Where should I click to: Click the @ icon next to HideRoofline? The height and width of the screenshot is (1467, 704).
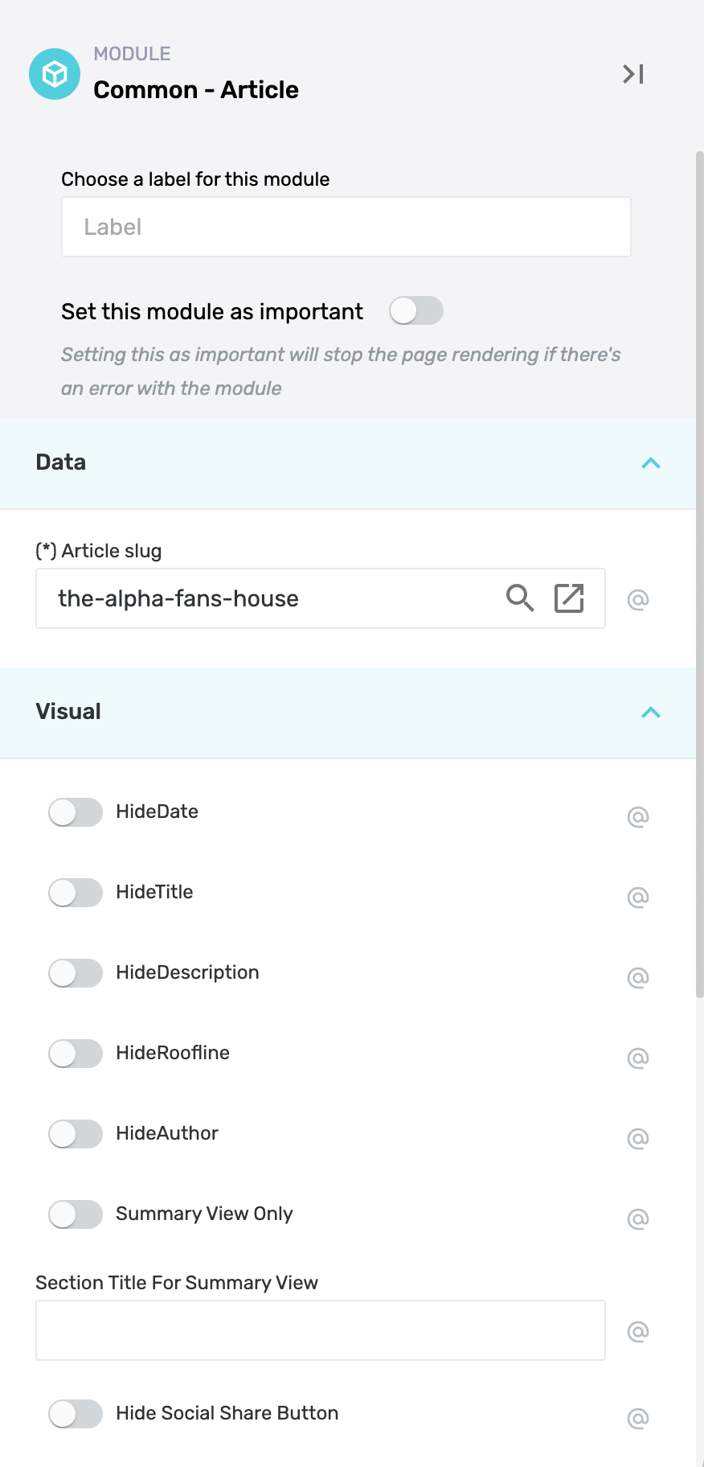pos(638,1058)
